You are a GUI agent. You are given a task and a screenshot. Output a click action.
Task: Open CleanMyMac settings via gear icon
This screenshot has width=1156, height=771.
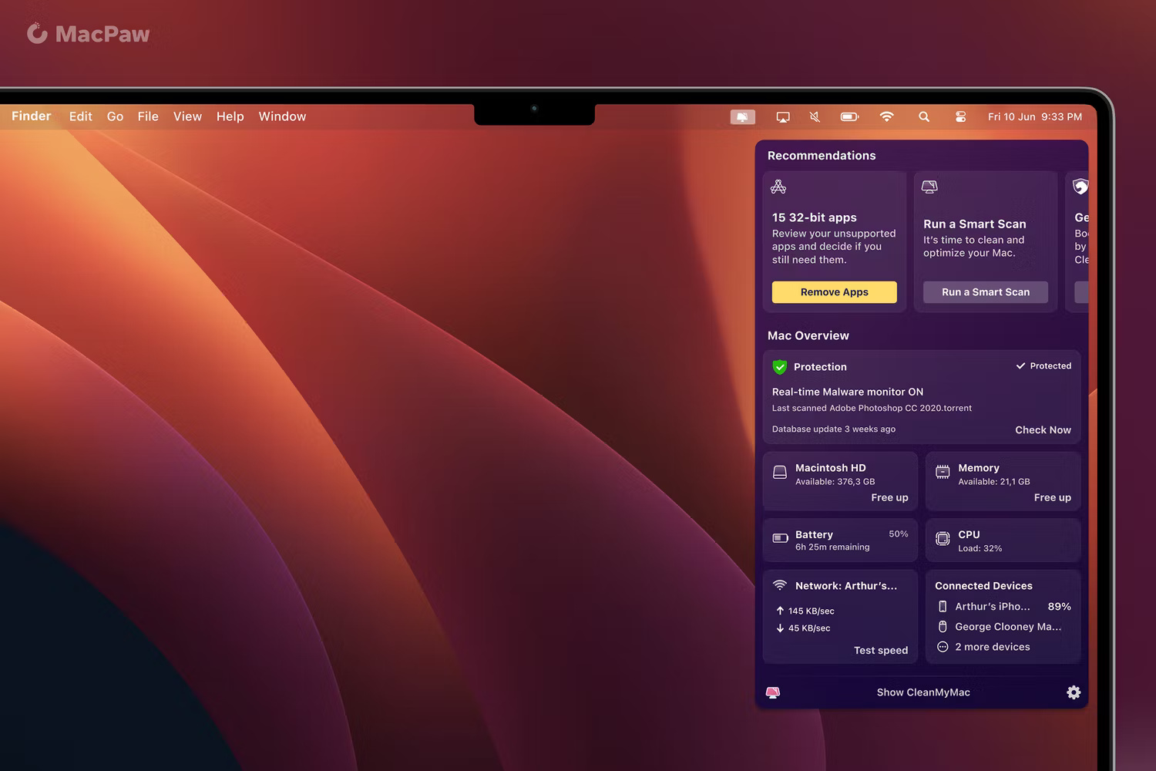(1073, 692)
